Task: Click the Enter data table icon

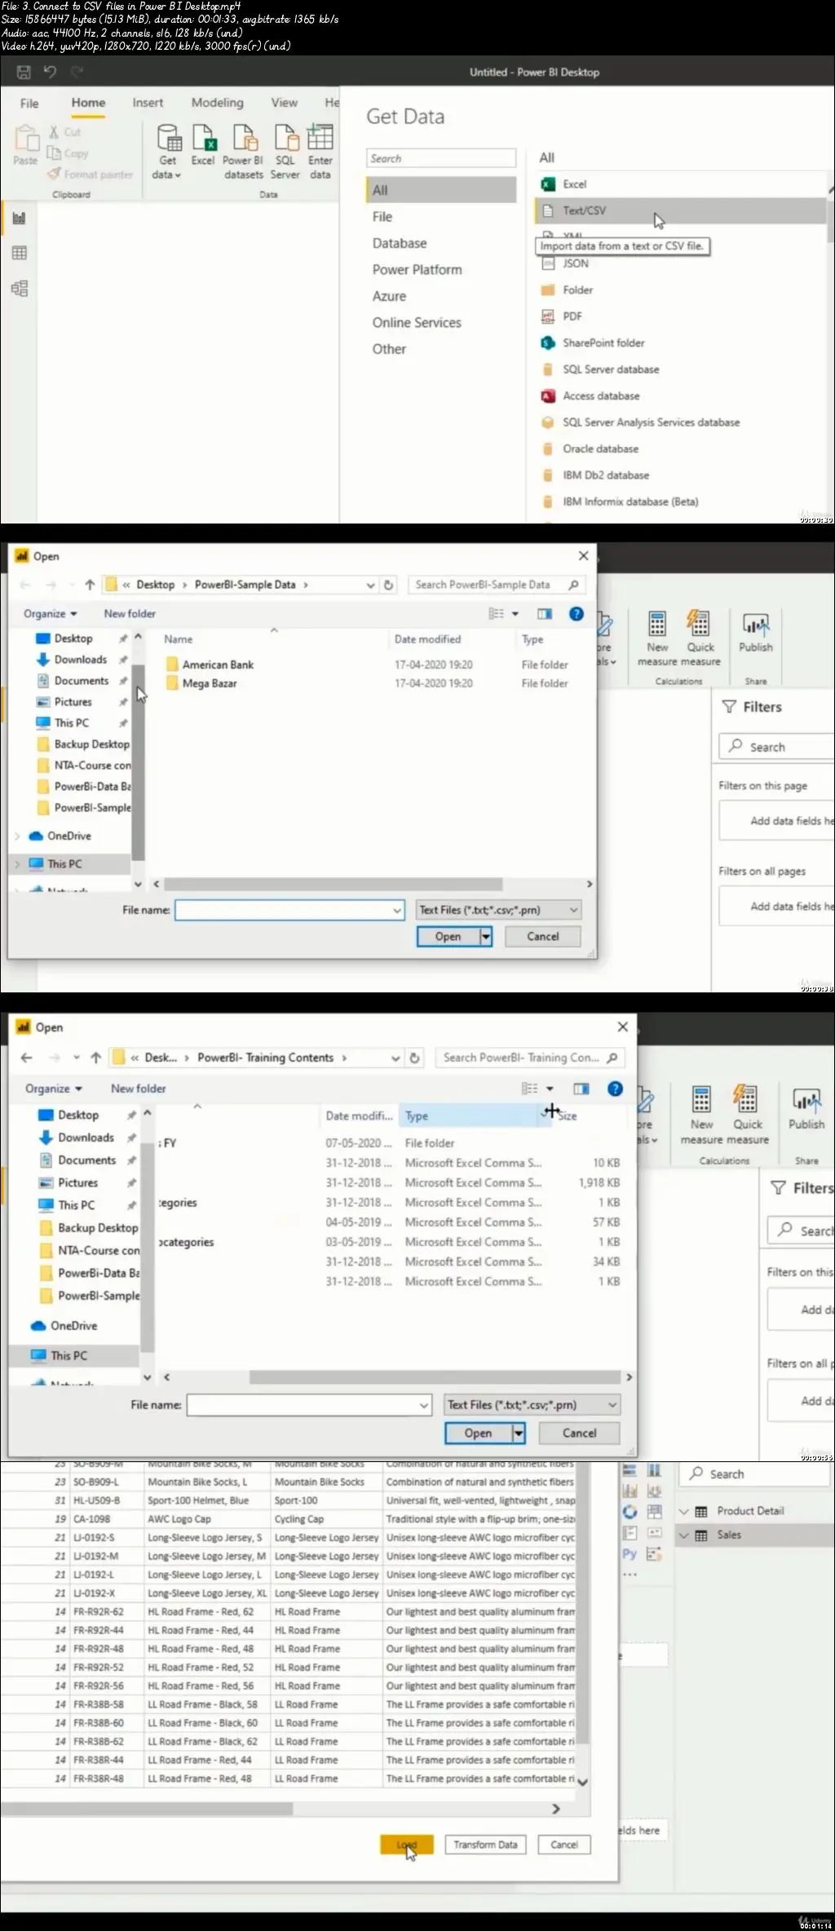Action: pos(320,138)
